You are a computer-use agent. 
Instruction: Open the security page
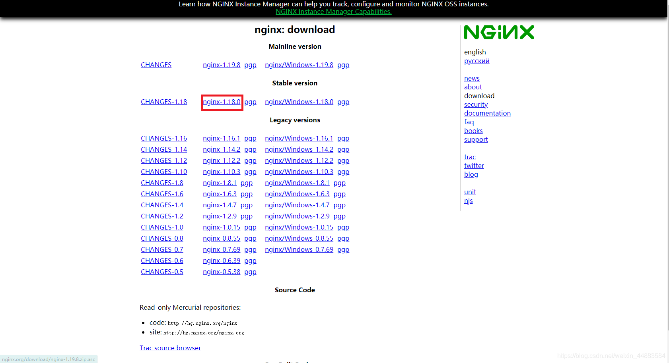476,104
